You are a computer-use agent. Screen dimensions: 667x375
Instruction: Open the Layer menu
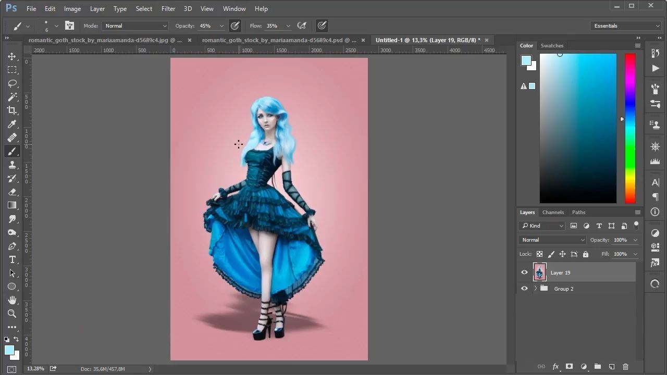point(97,9)
